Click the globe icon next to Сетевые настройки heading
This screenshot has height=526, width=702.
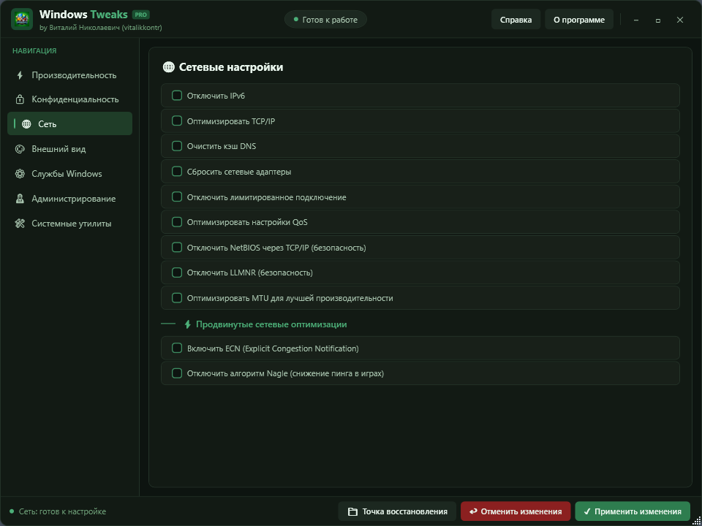pos(168,67)
